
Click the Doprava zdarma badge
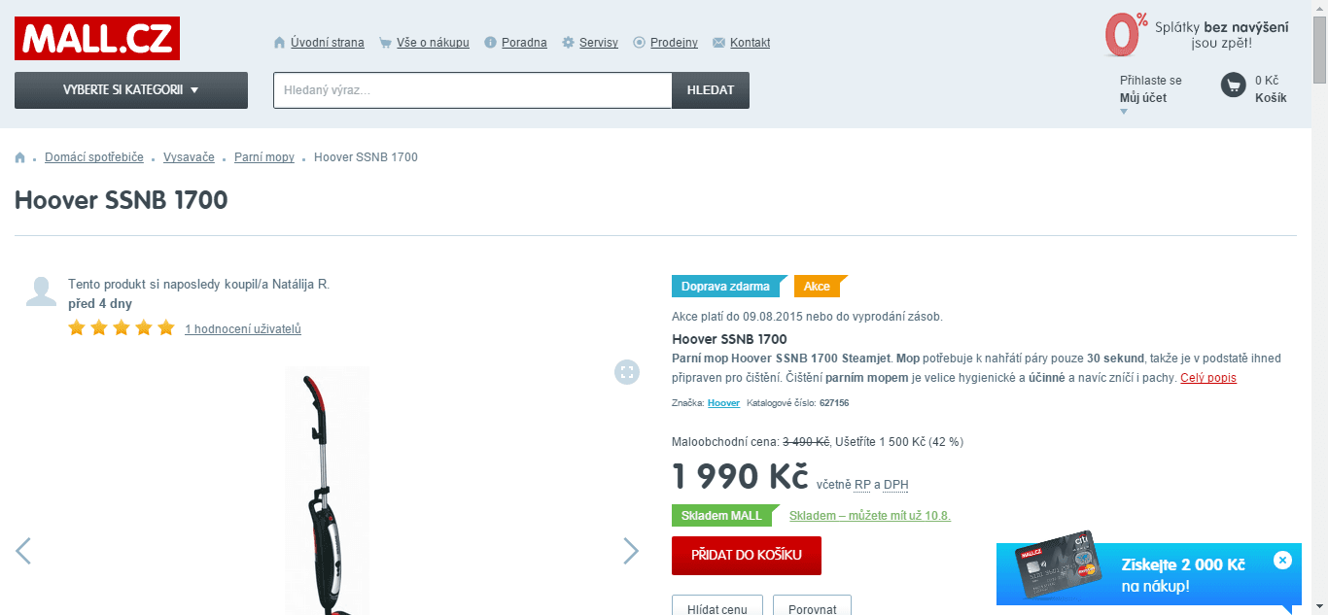pyautogui.click(x=730, y=287)
